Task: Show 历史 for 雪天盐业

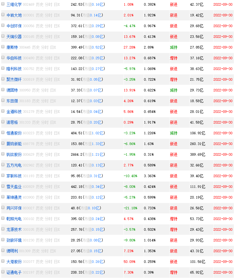Action: 39,187
